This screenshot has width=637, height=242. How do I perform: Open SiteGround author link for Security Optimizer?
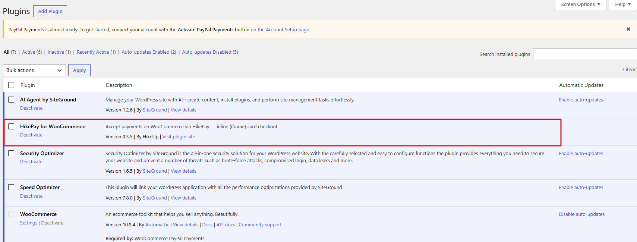(x=155, y=171)
